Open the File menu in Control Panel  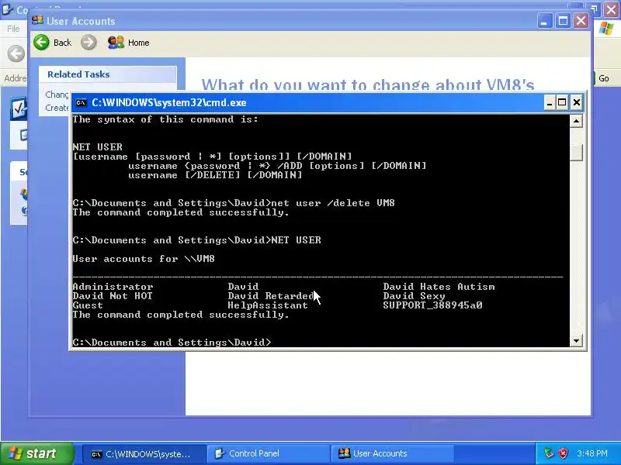pyautogui.click(x=13, y=29)
